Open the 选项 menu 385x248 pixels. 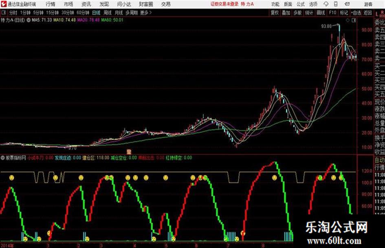[313, 4]
